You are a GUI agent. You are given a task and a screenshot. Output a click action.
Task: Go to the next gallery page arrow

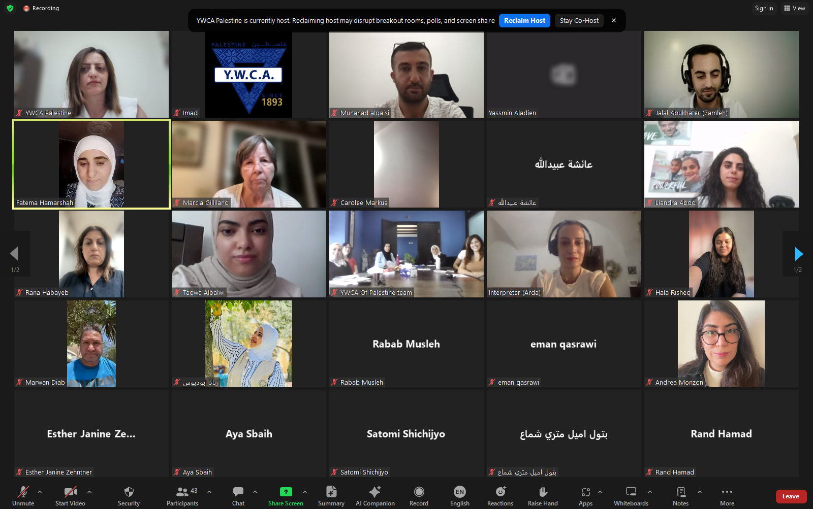coord(798,254)
